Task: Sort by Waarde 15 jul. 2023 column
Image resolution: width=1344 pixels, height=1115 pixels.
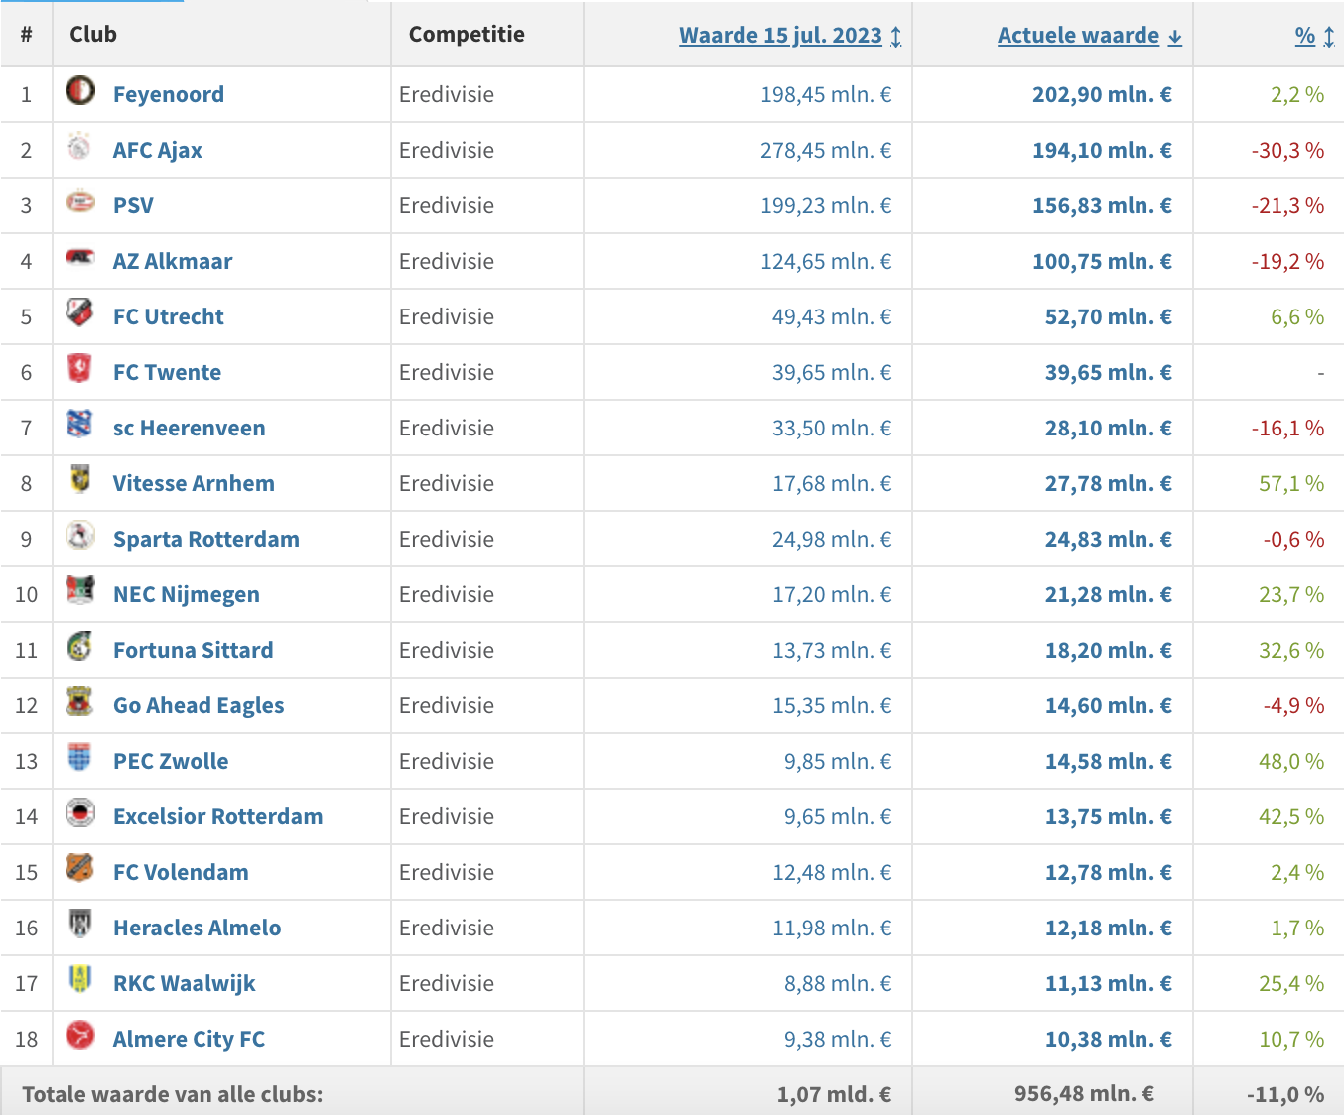Action: 780,36
